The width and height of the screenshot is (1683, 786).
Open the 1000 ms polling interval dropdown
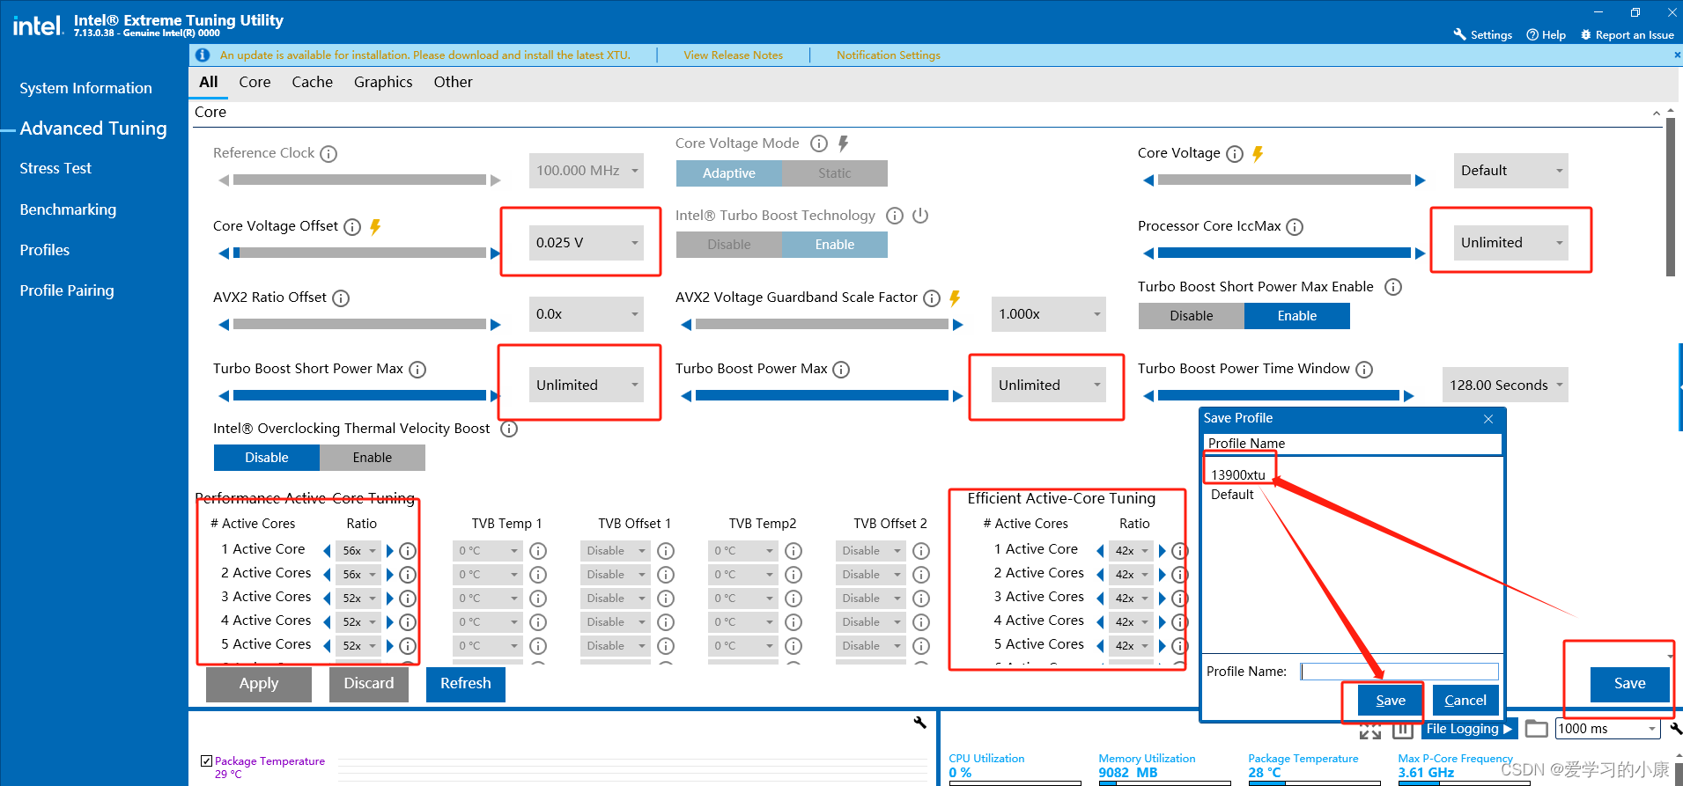[x=1608, y=729]
